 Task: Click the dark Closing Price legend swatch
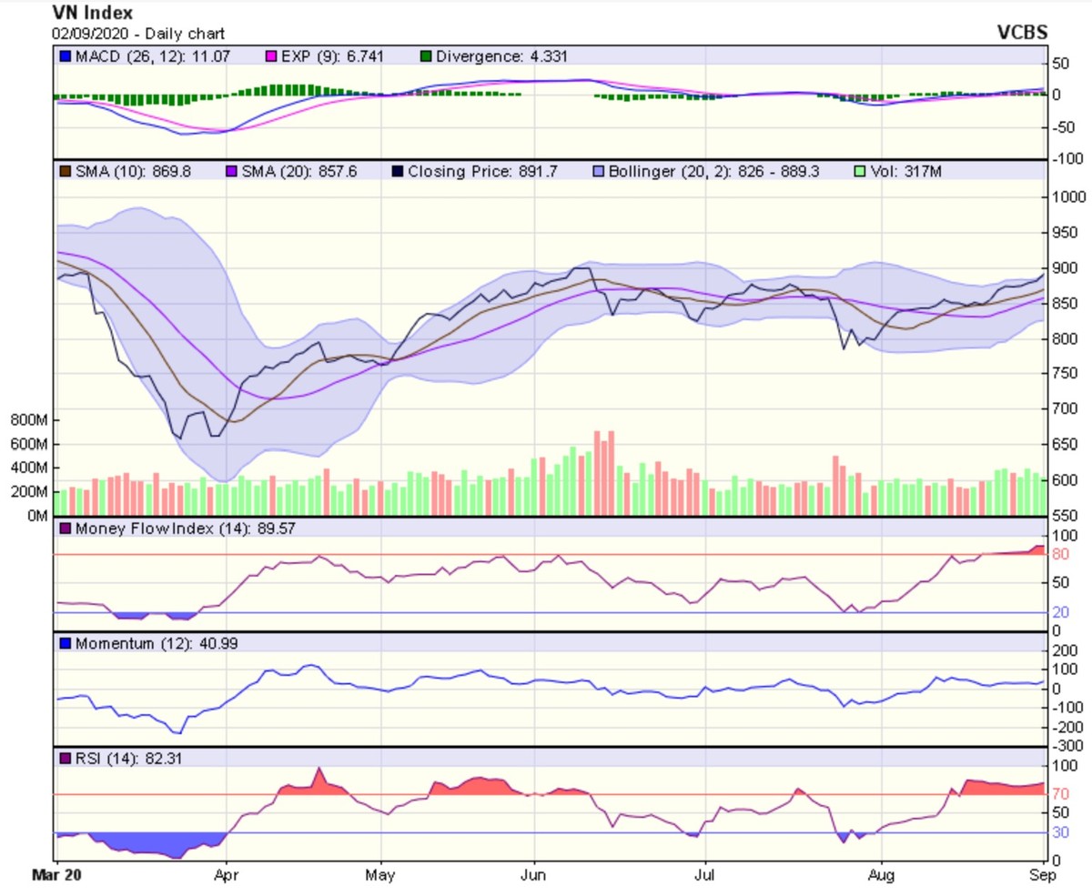point(396,171)
